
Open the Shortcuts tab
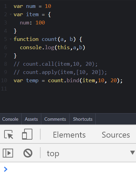tap(83, 119)
